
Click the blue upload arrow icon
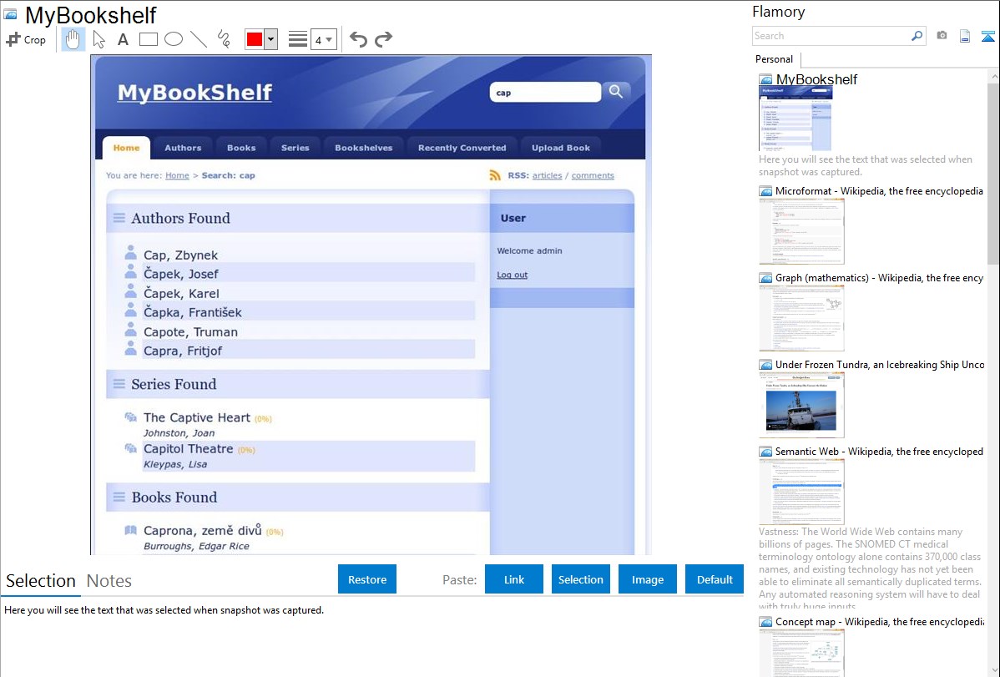click(987, 36)
